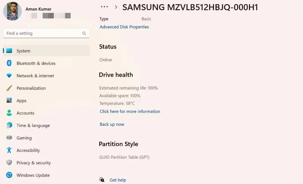The width and height of the screenshot is (303, 184).
Task: Open Accessibility settings label
Action: click(x=28, y=150)
